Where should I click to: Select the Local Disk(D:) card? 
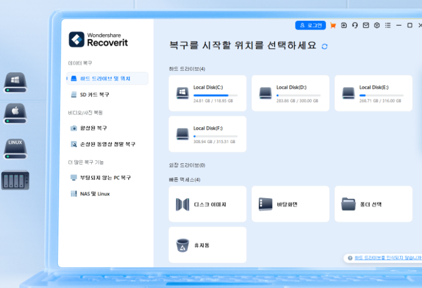tap(290, 93)
